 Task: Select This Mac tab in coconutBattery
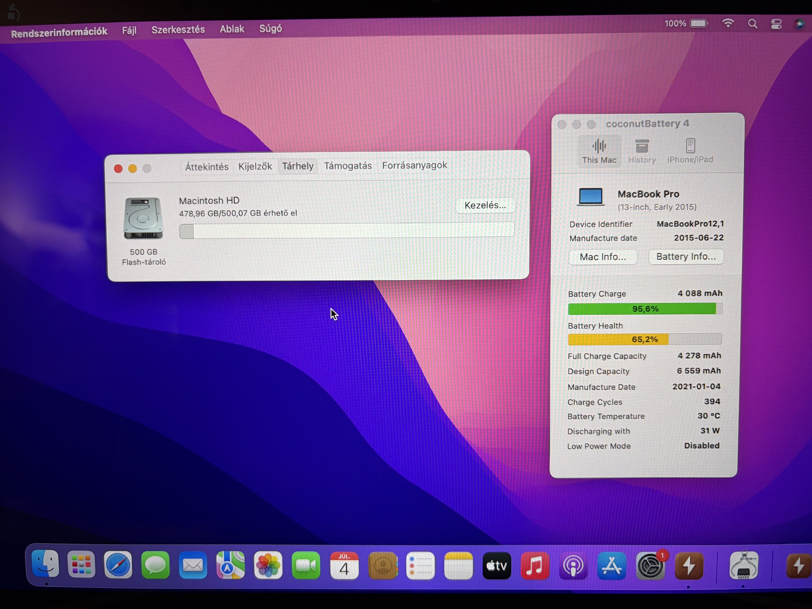[x=599, y=151]
